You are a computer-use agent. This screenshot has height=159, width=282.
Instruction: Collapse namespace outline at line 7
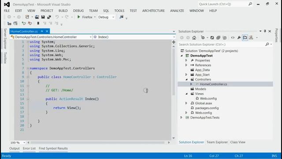[x=28, y=68]
